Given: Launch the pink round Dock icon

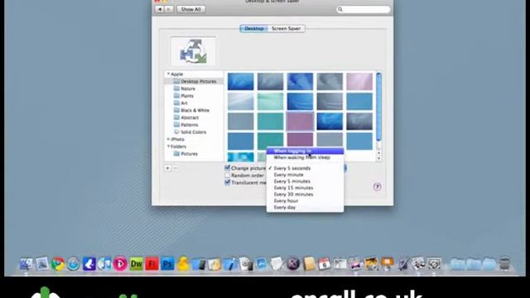Looking at the screenshot, I should [120, 264].
